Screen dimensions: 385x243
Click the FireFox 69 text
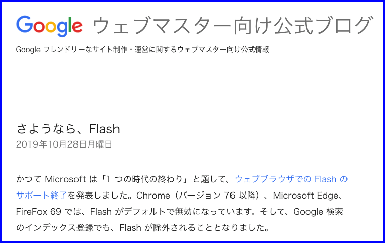(38, 212)
